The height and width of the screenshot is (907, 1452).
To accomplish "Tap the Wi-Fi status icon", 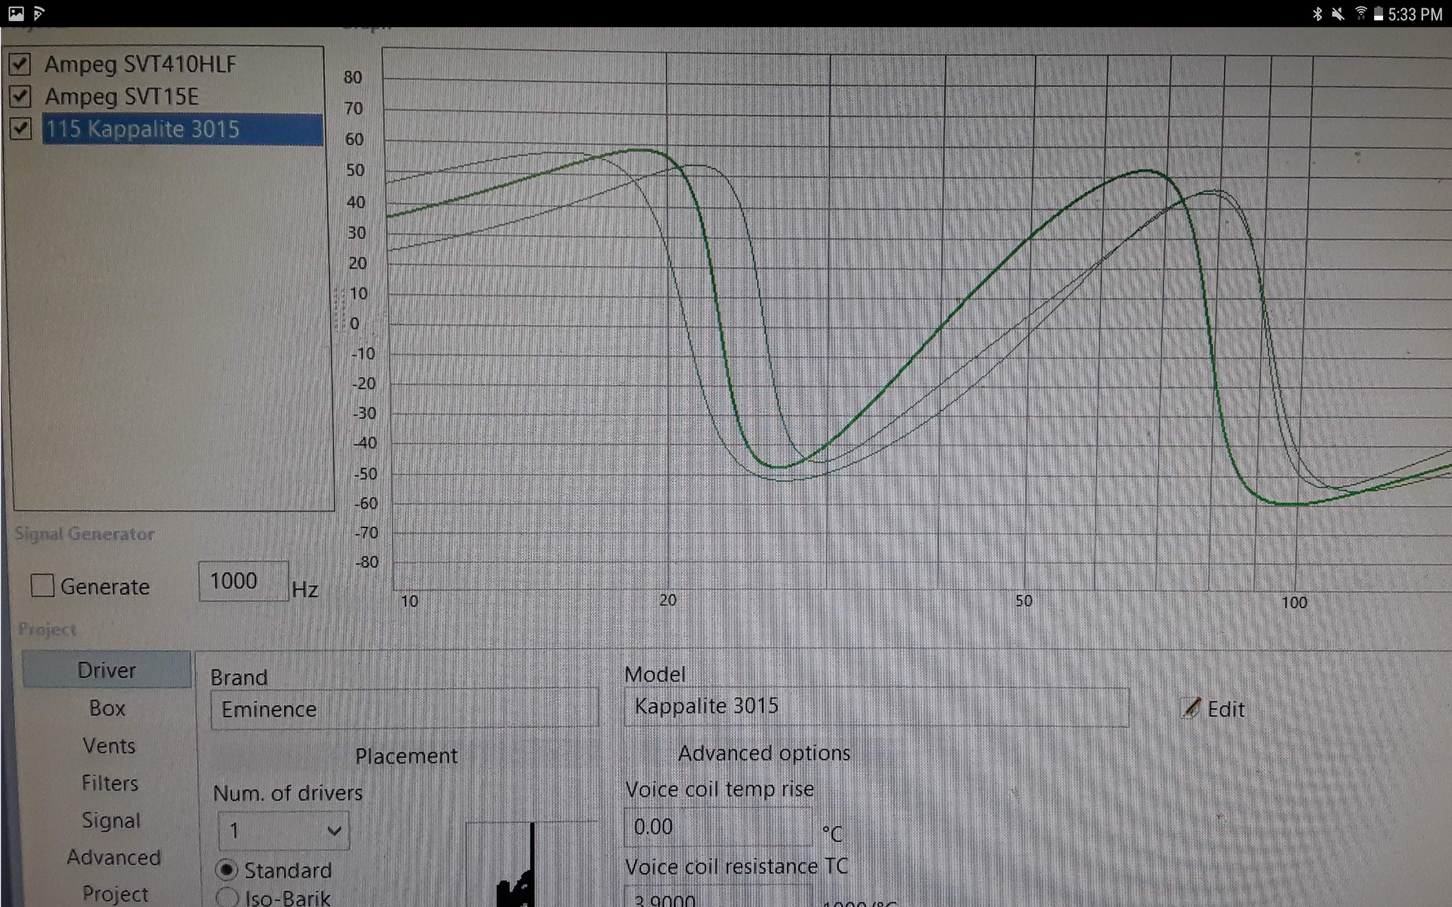I will [1360, 14].
